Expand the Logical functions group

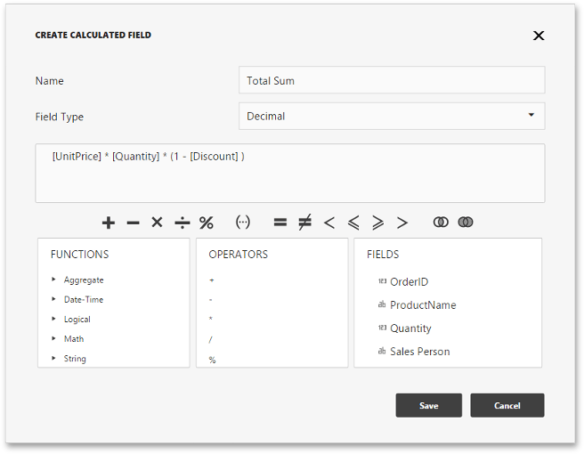coord(53,319)
